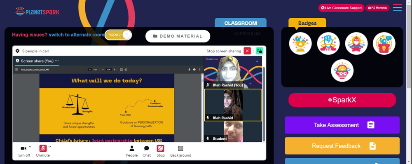412x164 pixels.
Task: Open PDF viewer sidebar hamburger menu
Action: click(16, 70)
